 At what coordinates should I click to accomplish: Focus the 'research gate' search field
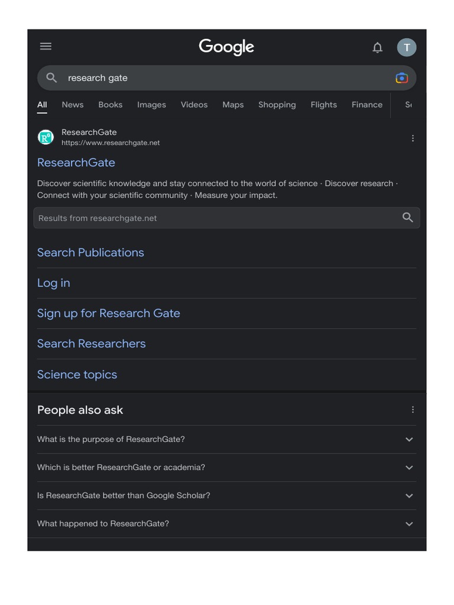226,78
